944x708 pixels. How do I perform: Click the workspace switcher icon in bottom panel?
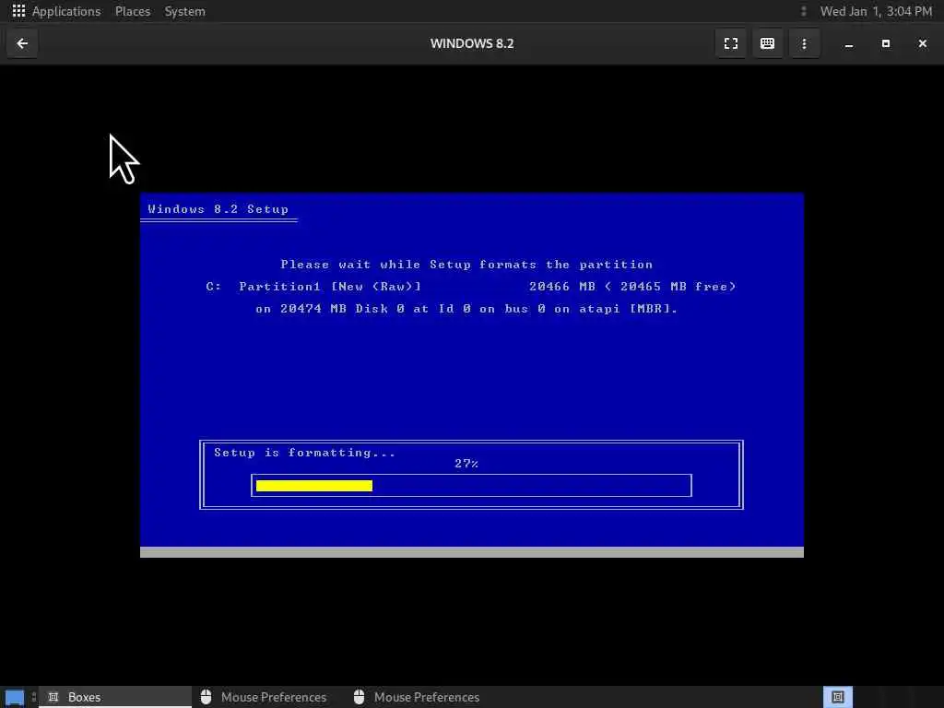click(837, 697)
